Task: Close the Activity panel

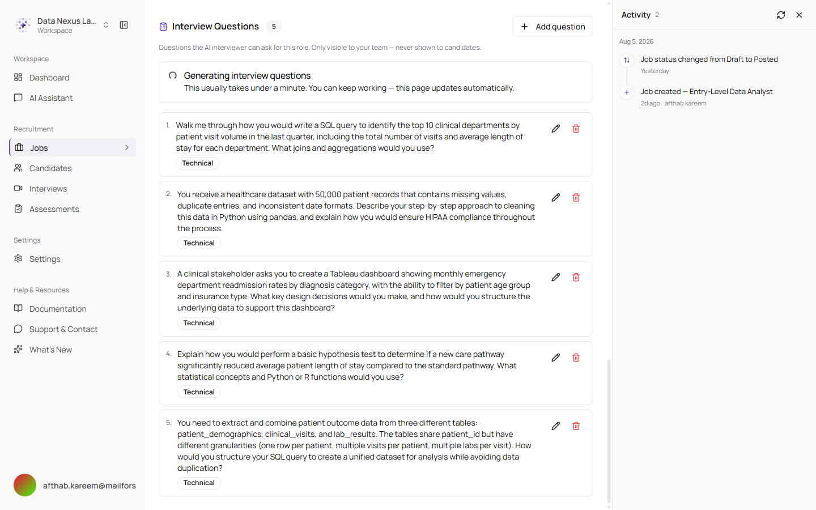Action: tap(799, 15)
